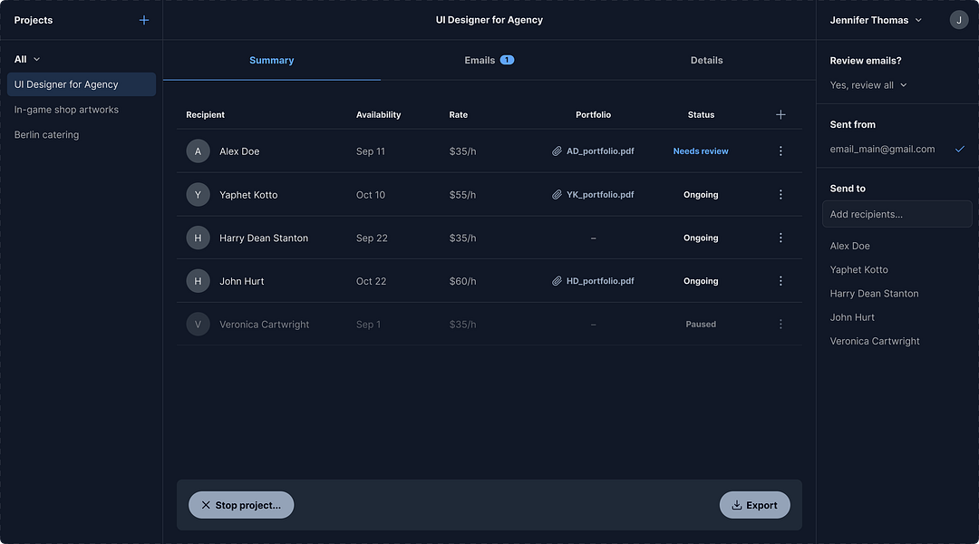Expand the All projects filter
This screenshot has width=979, height=544.
click(x=27, y=59)
